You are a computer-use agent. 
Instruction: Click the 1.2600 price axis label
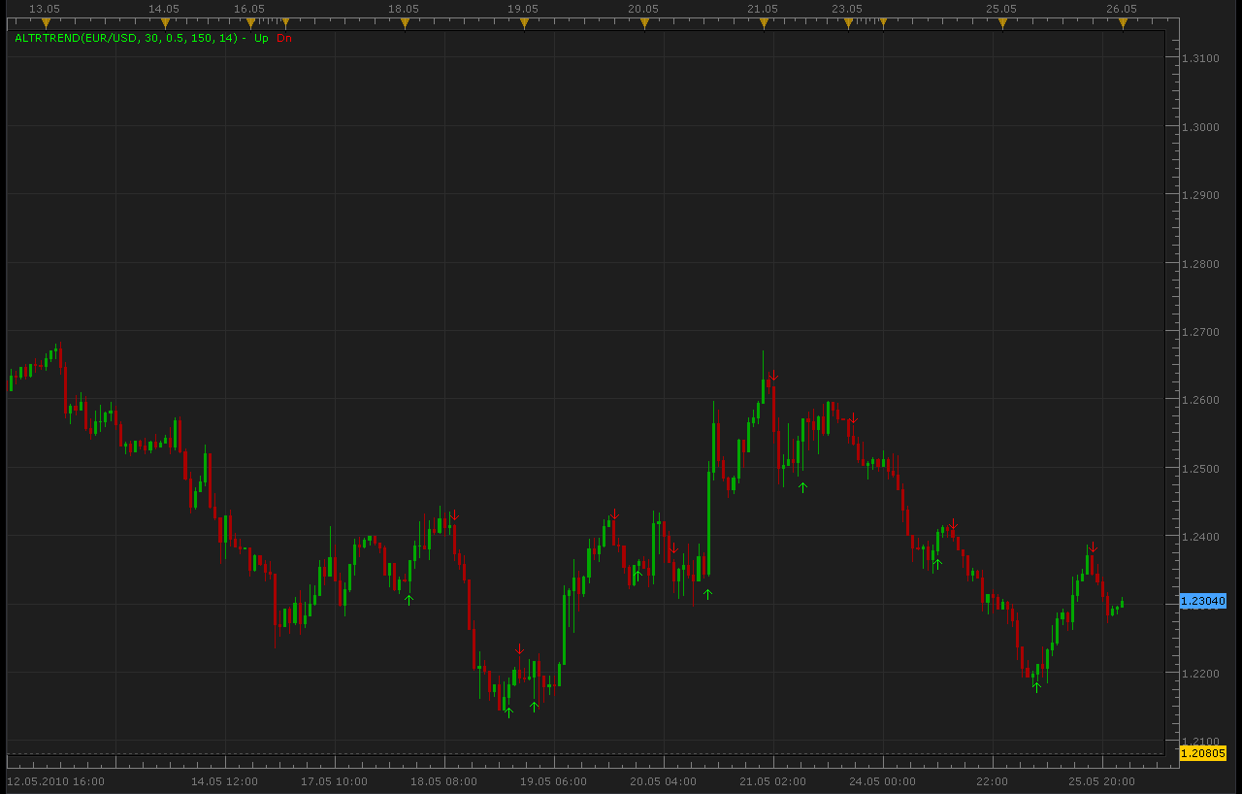coord(1200,400)
